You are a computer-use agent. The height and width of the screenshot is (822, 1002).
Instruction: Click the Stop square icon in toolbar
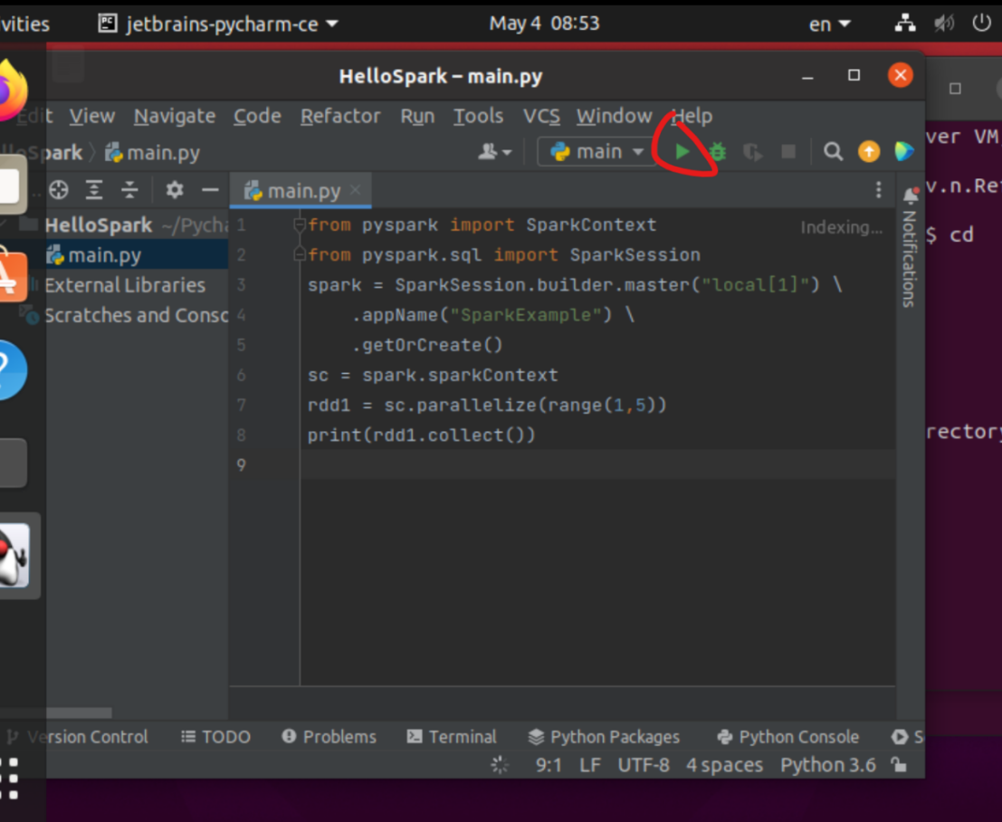pyautogui.click(x=788, y=151)
